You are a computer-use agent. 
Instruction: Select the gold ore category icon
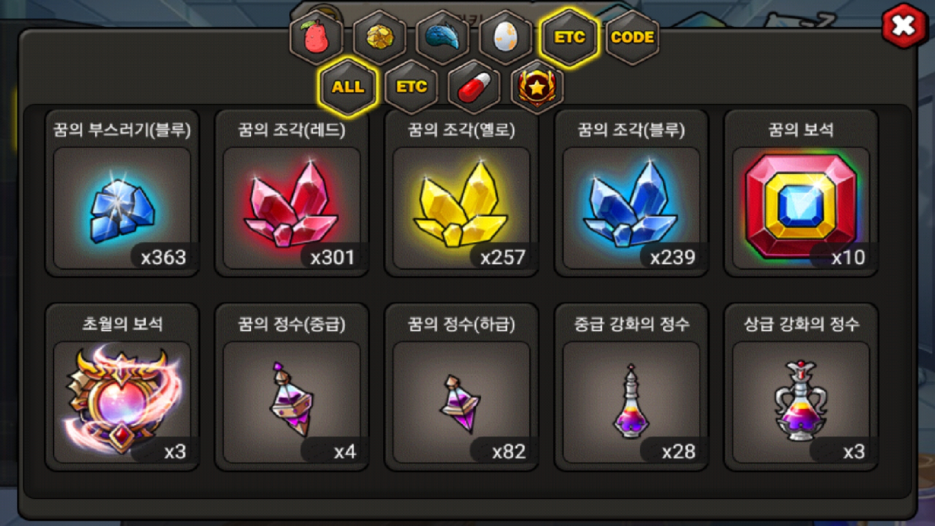click(x=380, y=37)
